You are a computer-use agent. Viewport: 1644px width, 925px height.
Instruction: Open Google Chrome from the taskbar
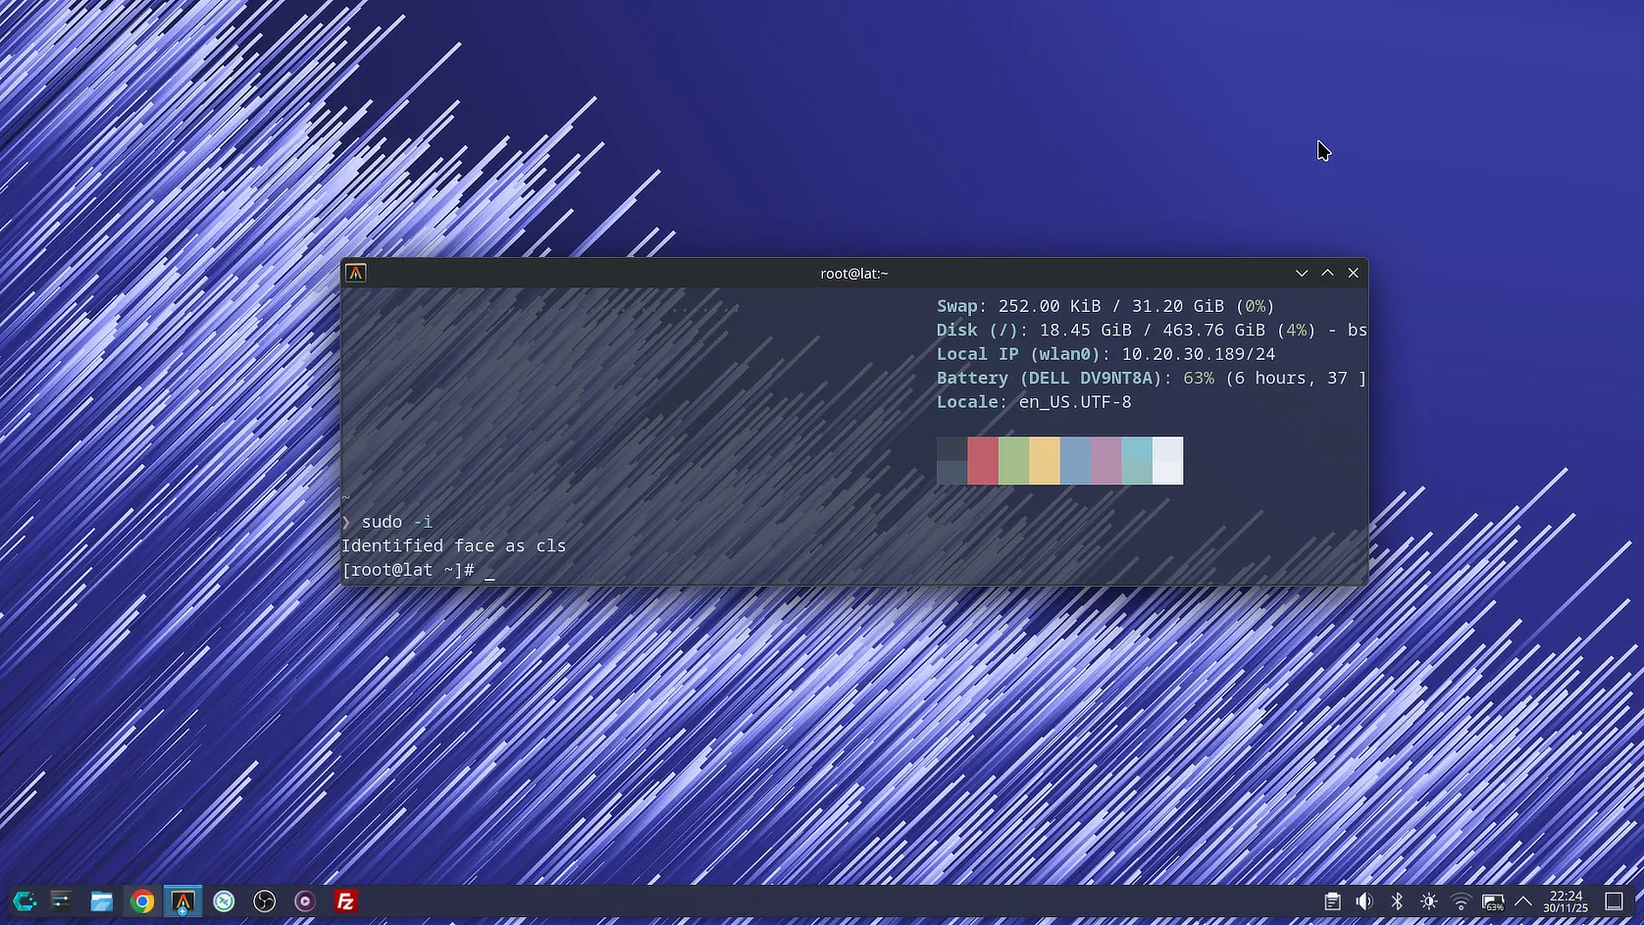142,901
